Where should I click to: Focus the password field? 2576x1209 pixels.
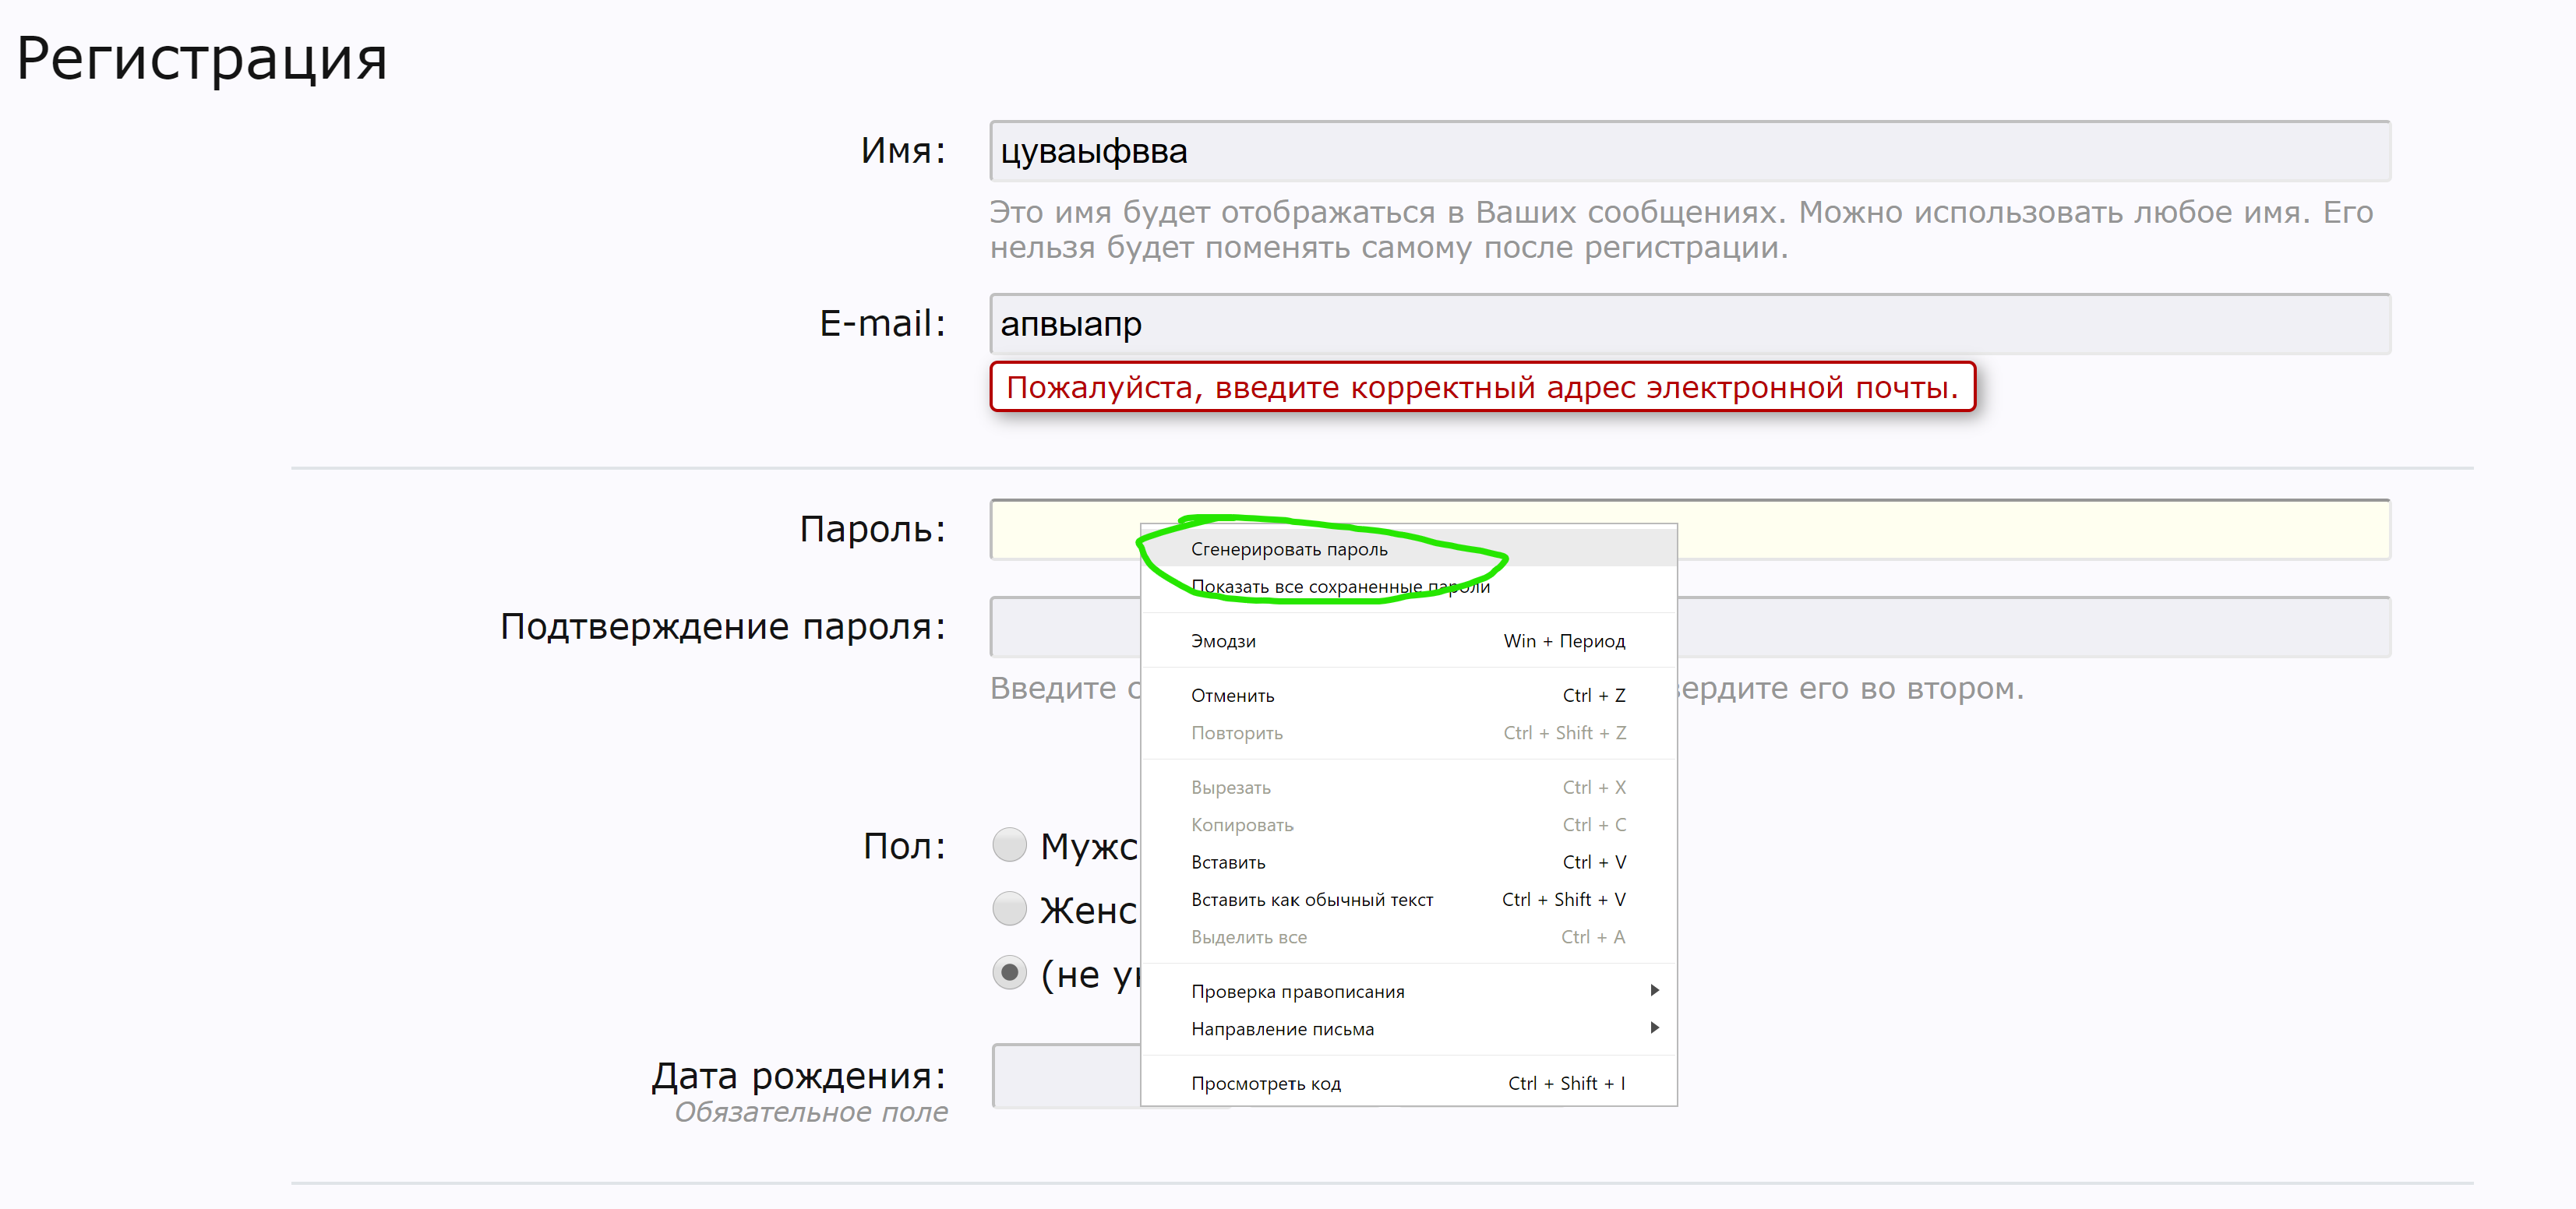coord(2030,530)
